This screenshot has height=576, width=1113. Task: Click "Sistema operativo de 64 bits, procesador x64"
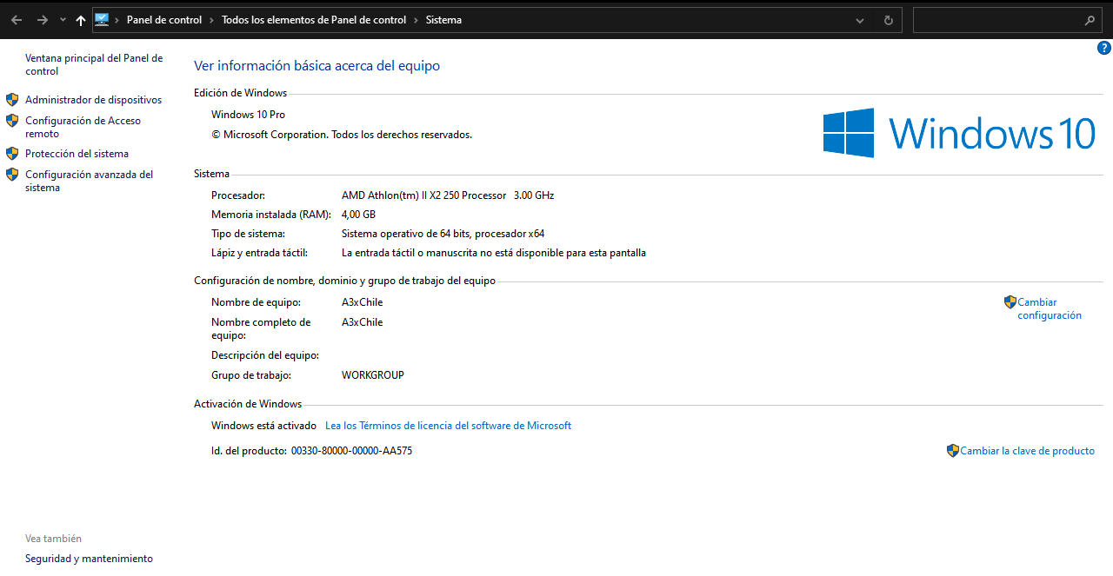pos(443,234)
